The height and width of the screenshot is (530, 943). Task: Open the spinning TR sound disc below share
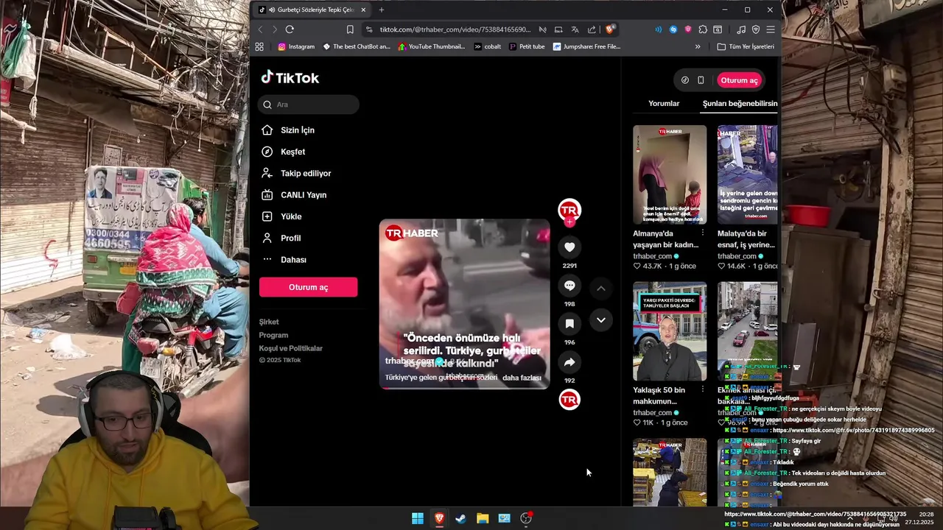click(x=569, y=400)
